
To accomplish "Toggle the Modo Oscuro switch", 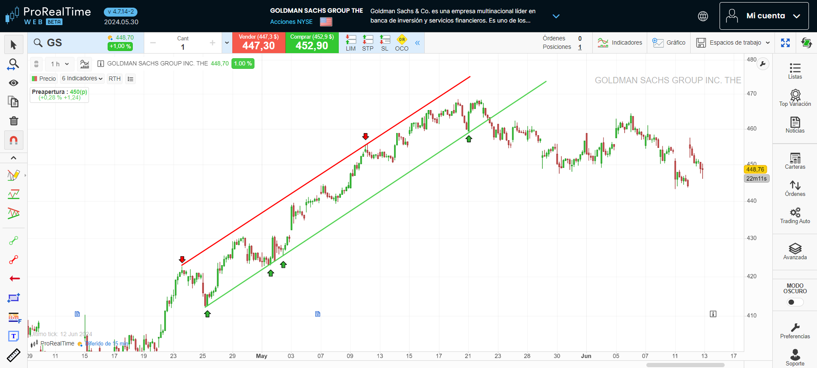I will pyautogui.click(x=795, y=302).
